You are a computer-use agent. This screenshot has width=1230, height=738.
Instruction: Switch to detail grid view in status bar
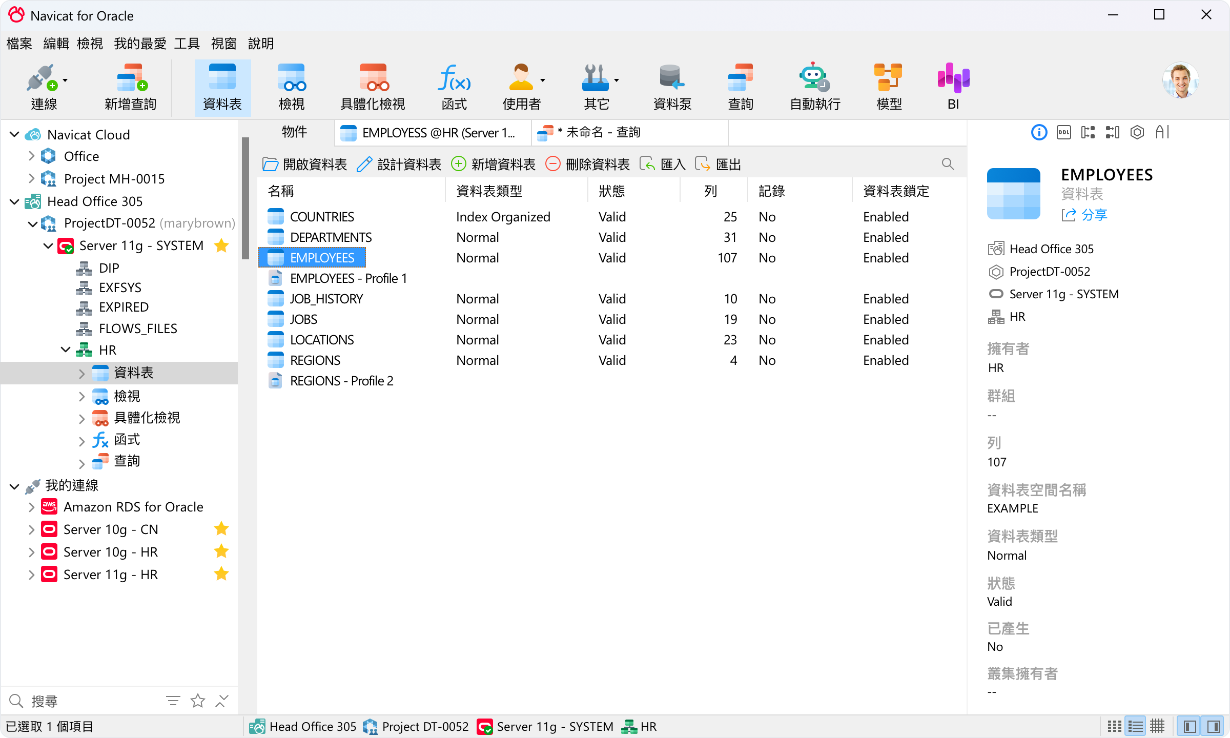tap(1157, 726)
